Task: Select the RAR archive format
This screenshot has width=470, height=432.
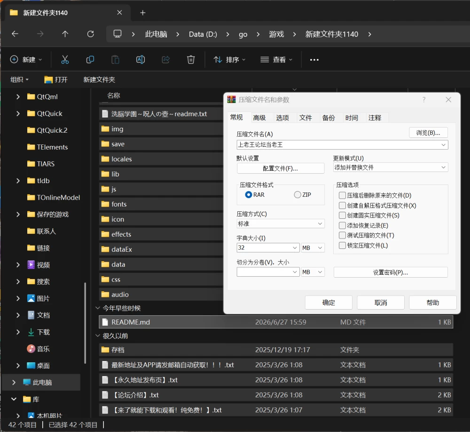Action: pos(249,194)
